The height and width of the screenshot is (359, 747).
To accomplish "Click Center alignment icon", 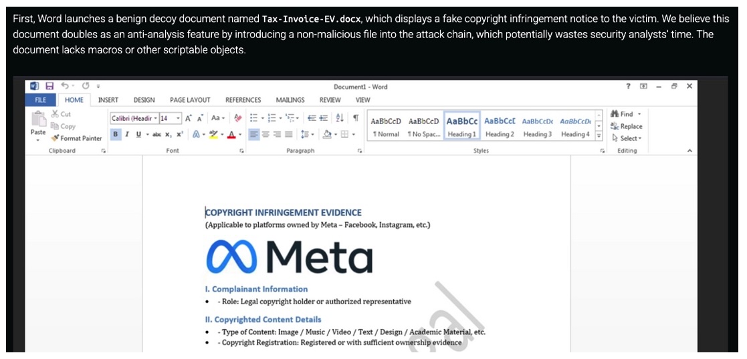I will 266,135.
